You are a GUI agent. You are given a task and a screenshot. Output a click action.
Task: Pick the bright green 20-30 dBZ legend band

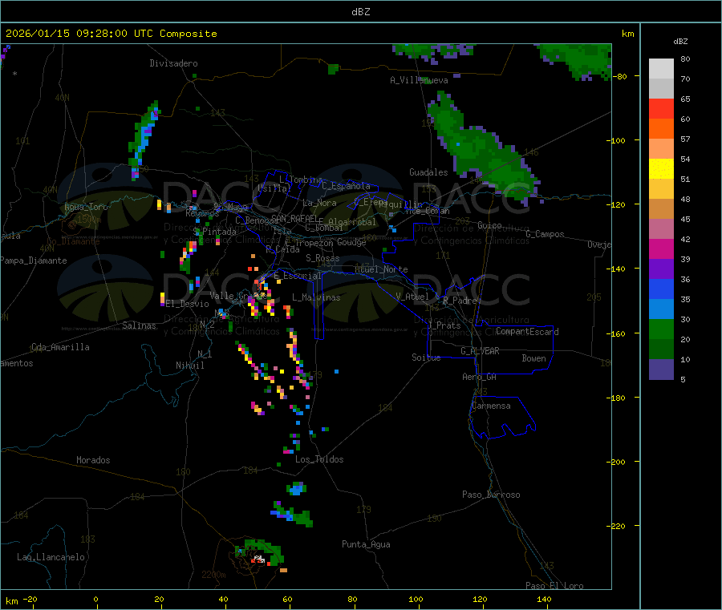point(661,329)
